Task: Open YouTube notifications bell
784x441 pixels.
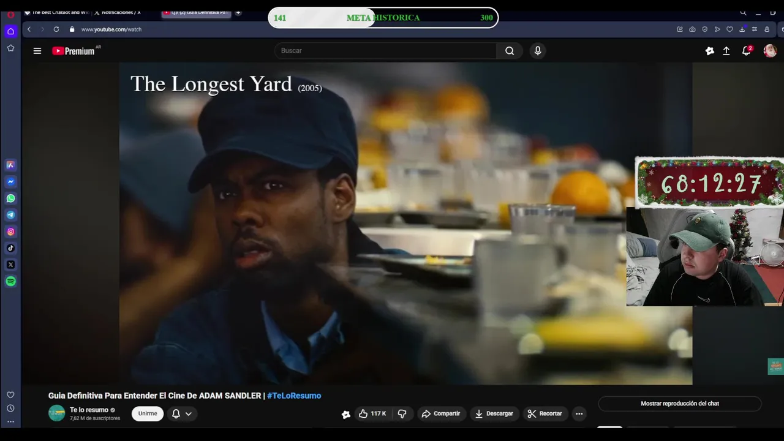Action: coord(746,51)
